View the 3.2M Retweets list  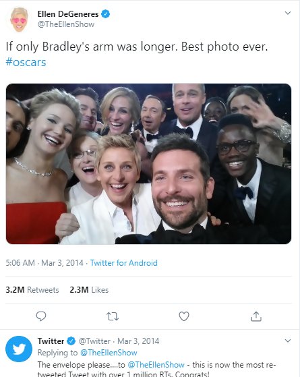tap(32, 290)
